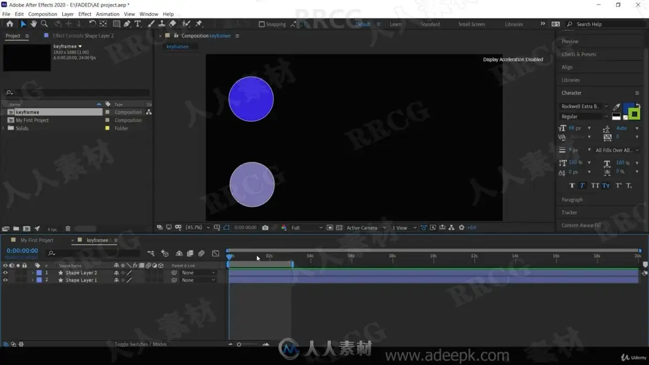
Task: Select the Hand tool
Action: [34, 24]
